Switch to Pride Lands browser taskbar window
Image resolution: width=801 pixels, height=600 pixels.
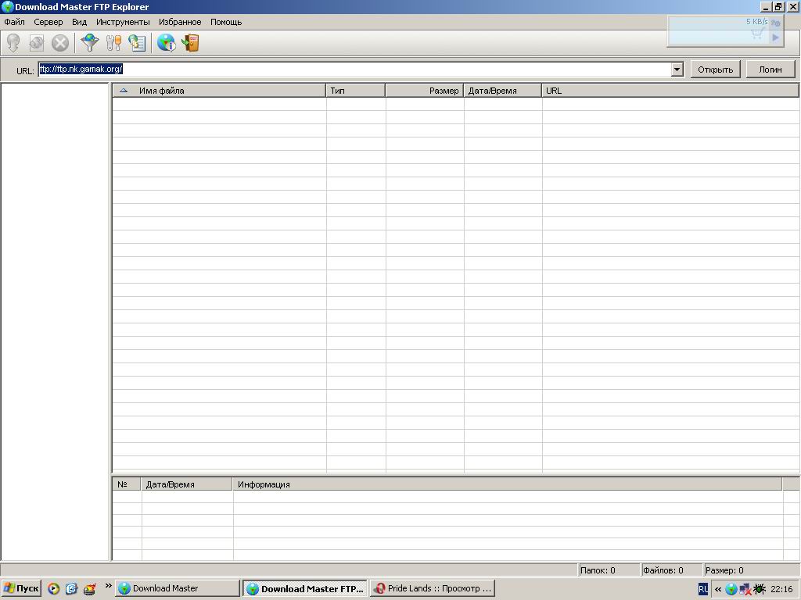click(433, 589)
